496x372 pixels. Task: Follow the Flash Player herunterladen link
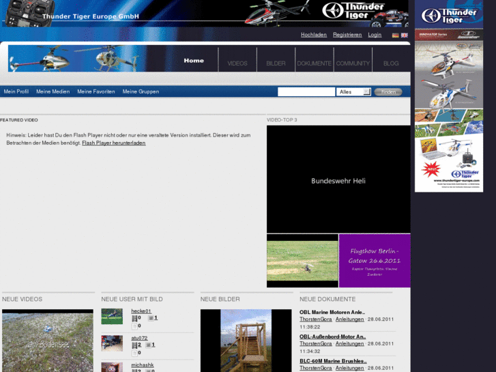(113, 143)
